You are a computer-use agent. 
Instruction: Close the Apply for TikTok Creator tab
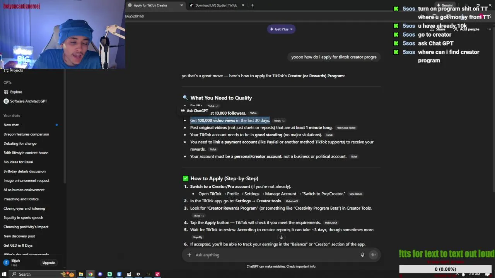(181, 5)
